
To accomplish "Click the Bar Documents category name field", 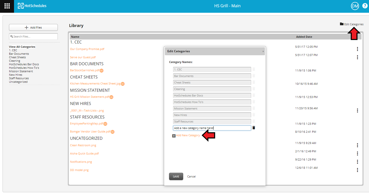I will [212, 76].
